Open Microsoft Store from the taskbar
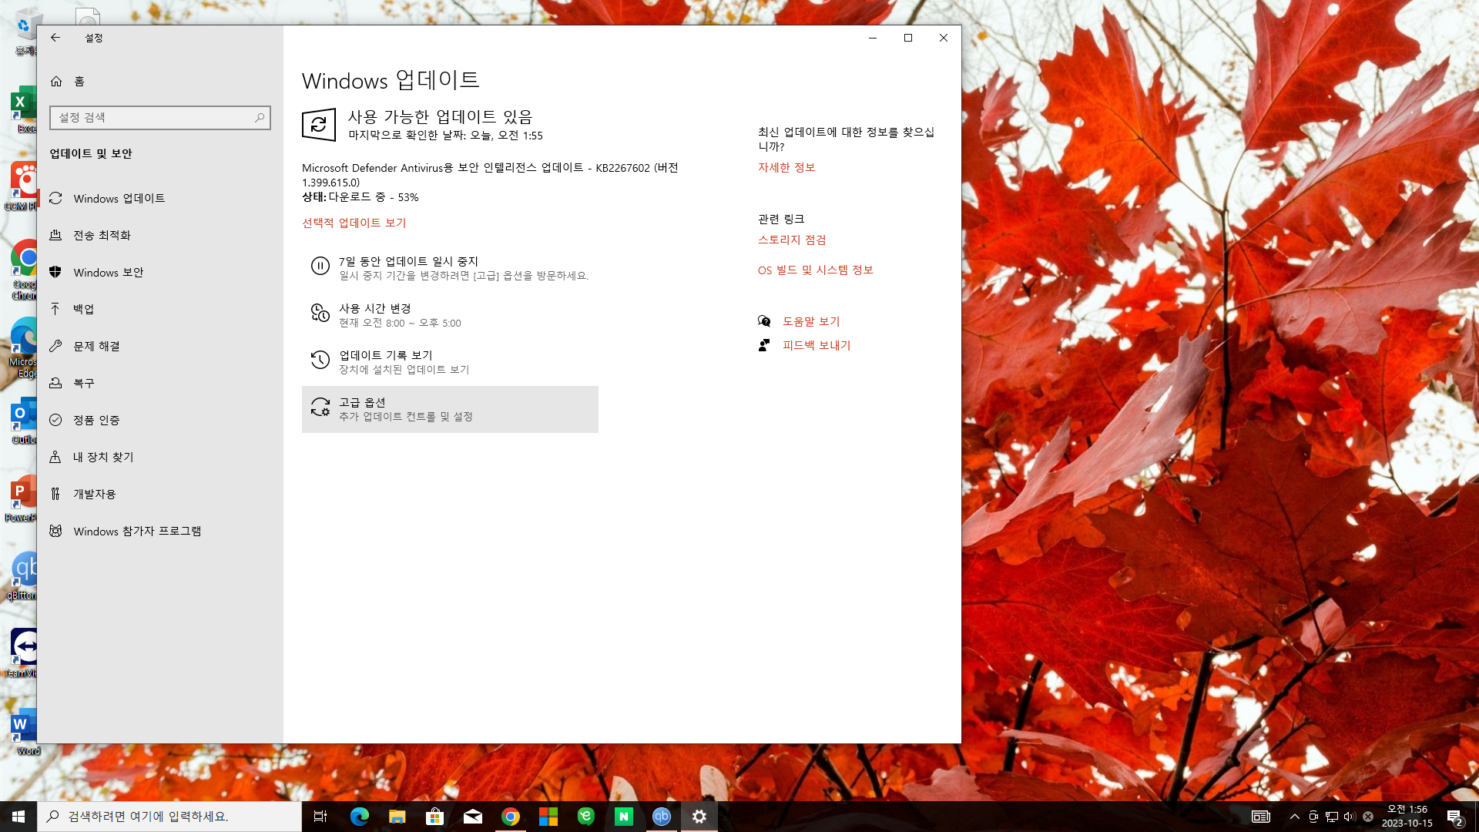This screenshot has height=832, width=1479. [x=434, y=817]
